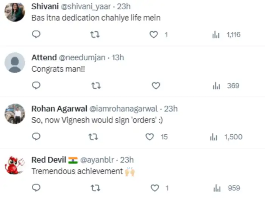Retweet Shivani's dedication tweet
This screenshot has width=265, height=198.
(x=96, y=35)
